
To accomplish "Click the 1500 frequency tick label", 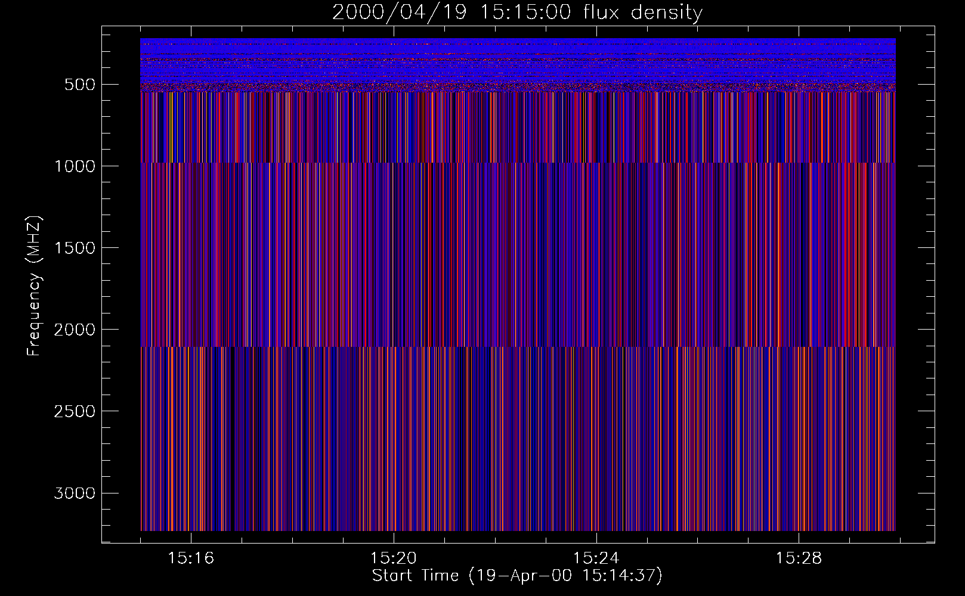I will coord(75,248).
